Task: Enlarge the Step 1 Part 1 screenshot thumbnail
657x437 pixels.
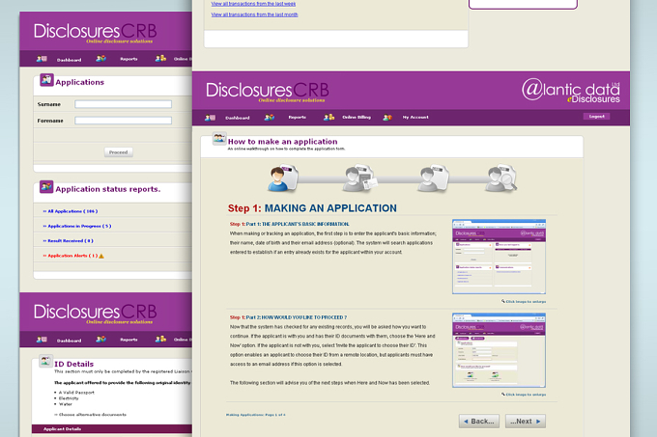Action: tap(499, 257)
